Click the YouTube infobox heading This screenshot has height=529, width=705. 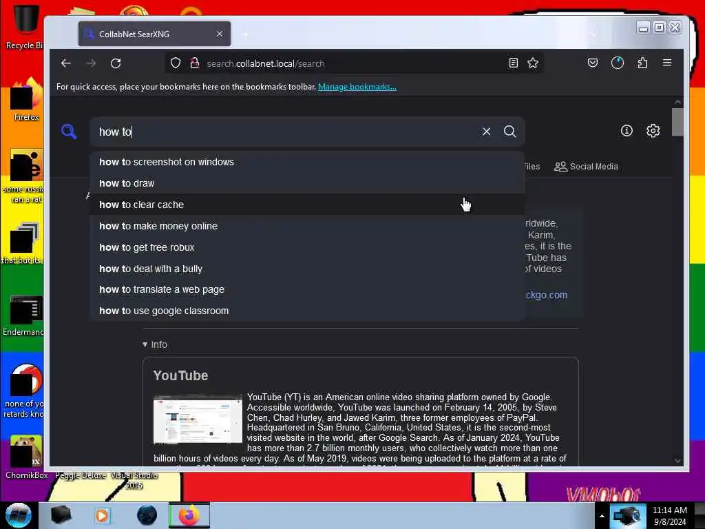pos(180,375)
